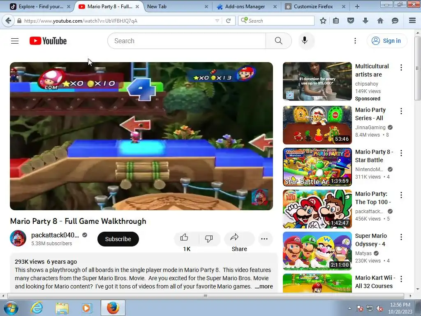Go to the YouTube home logo
The height and width of the screenshot is (316, 421).
[48, 41]
